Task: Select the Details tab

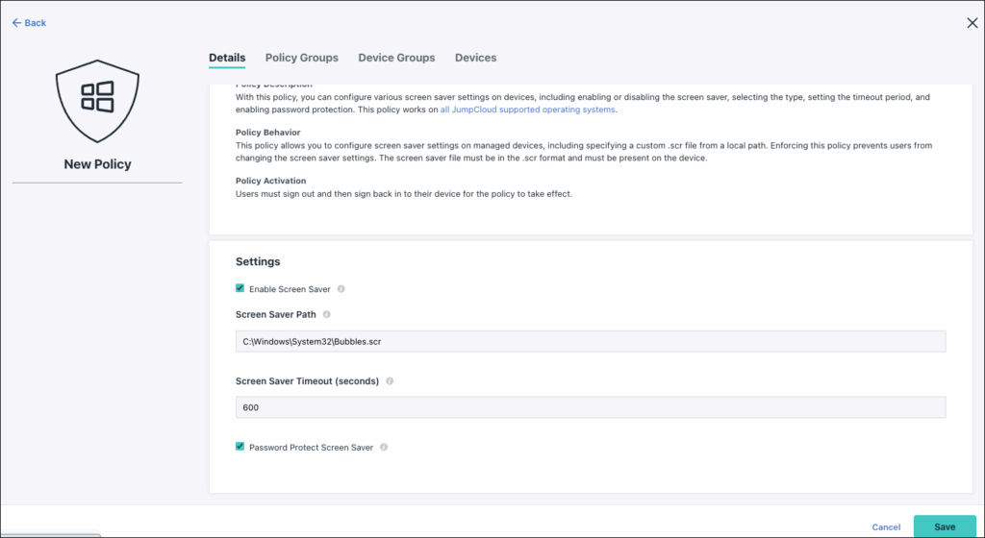Action: (x=227, y=58)
